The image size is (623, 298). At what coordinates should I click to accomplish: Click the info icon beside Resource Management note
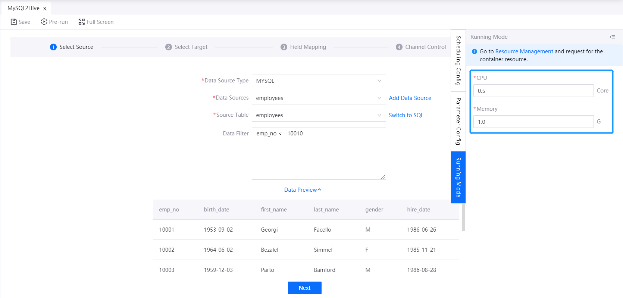coord(475,51)
